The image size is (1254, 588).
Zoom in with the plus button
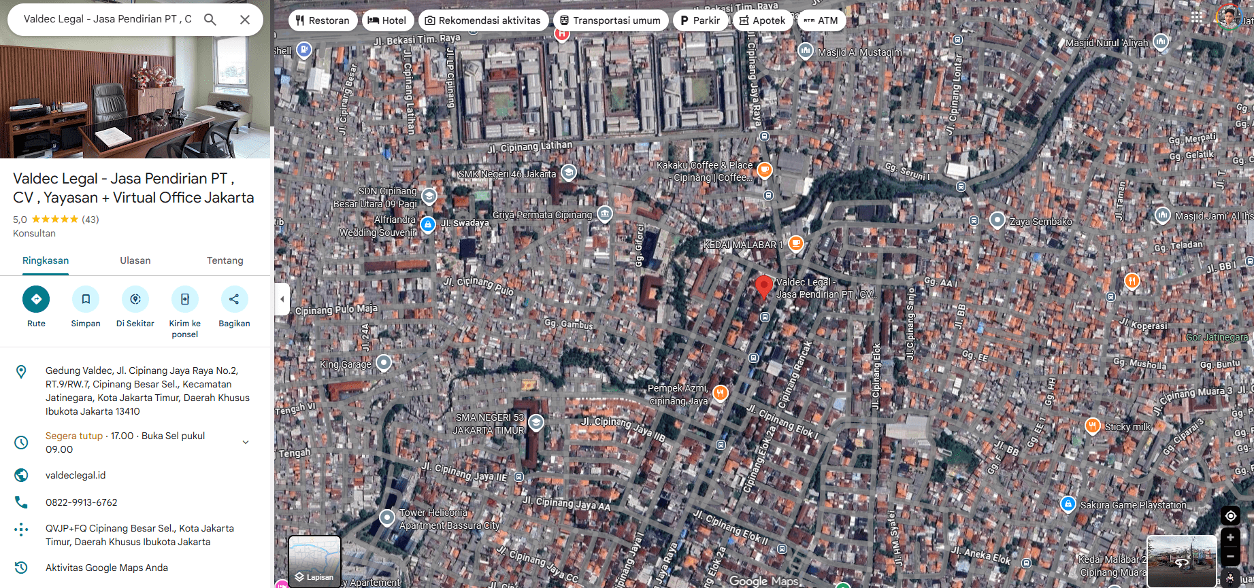pos(1230,538)
